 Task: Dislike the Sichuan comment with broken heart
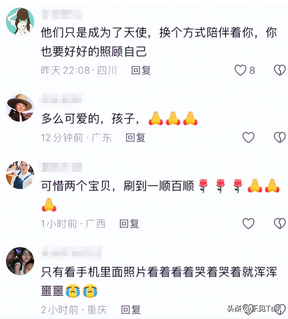click(279, 70)
